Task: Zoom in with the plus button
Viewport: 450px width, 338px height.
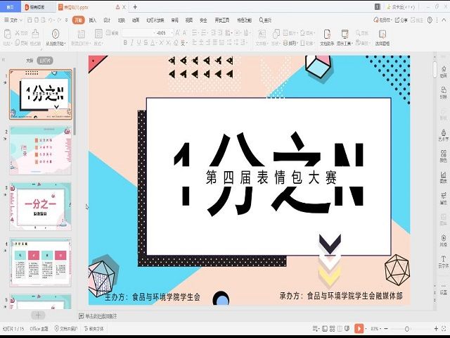Action: coord(436,328)
